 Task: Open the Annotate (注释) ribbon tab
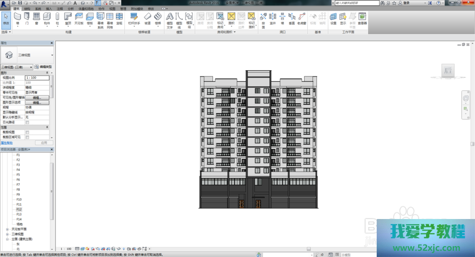coord(59,9)
